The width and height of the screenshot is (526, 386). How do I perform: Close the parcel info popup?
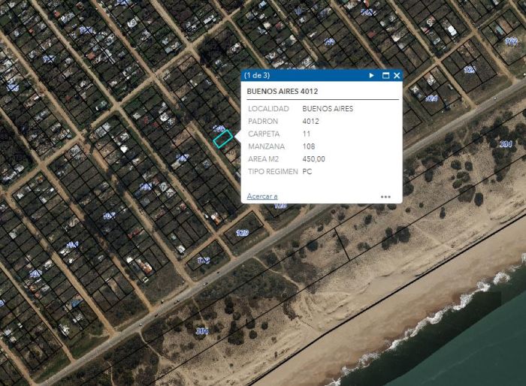pyautogui.click(x=397, y=75)
